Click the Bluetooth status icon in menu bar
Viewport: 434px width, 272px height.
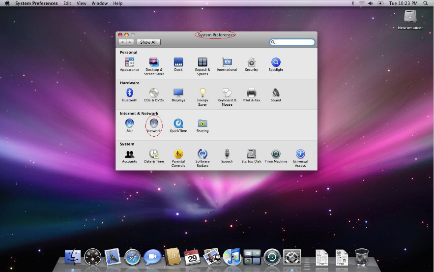[x=352, y=3]
